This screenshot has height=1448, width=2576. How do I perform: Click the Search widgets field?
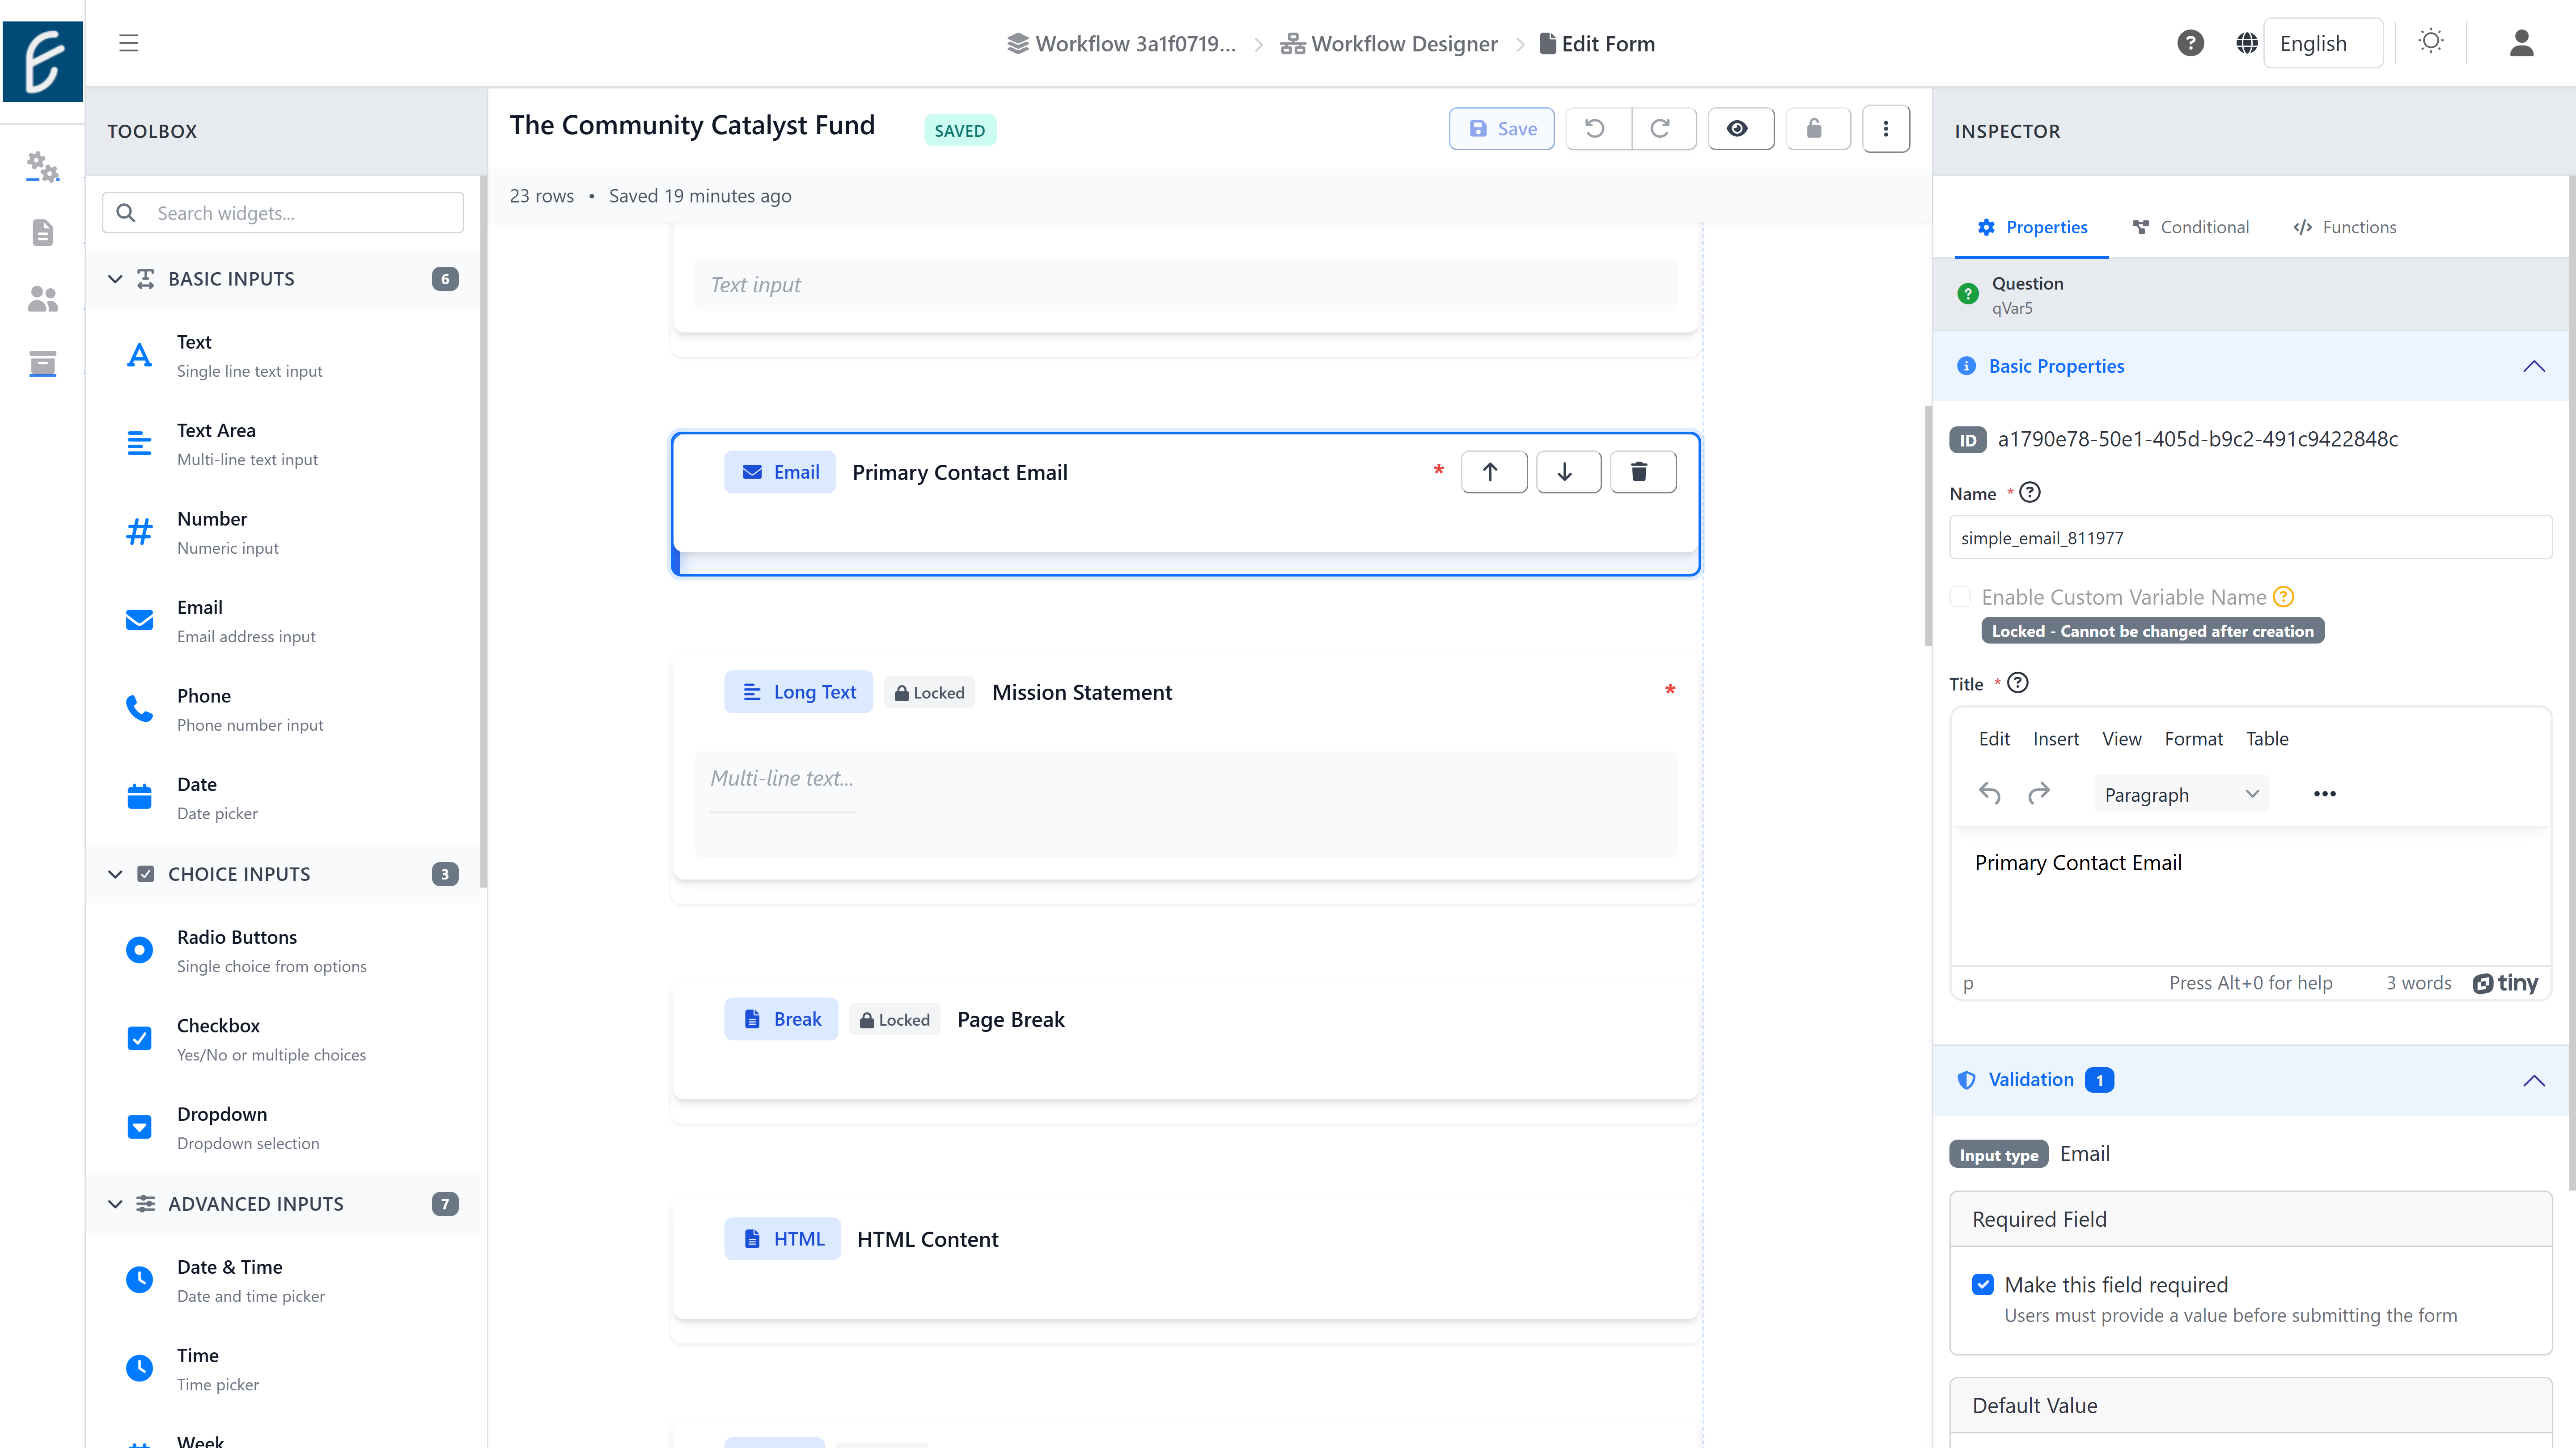point(283,212)
